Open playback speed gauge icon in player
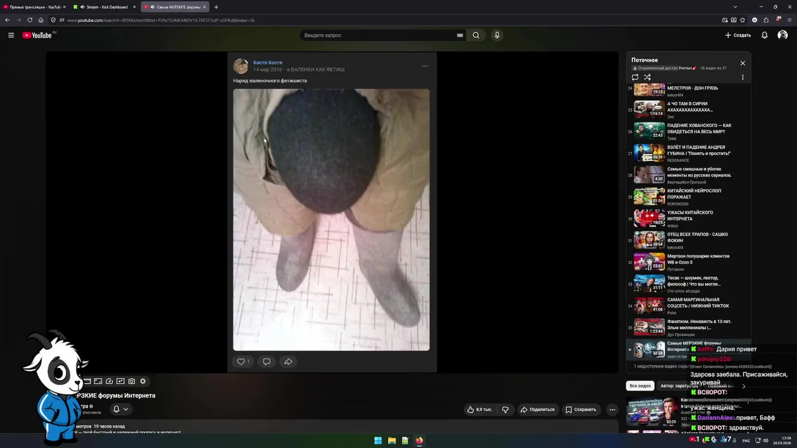The height and width of the screenshot is (448, 797). [x=109, y=381]
